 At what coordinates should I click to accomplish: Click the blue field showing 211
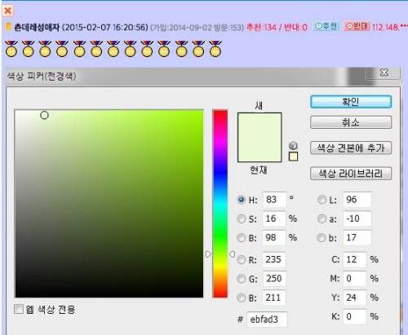pyautogui.click(x=274, y=298)
